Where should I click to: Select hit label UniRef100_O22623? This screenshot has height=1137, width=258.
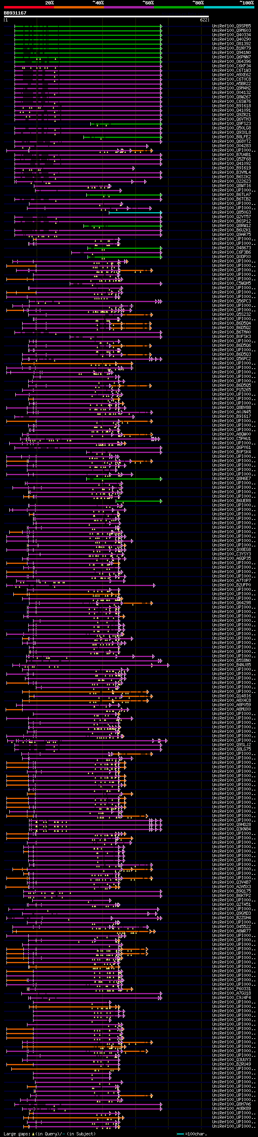tap(231, 181)
